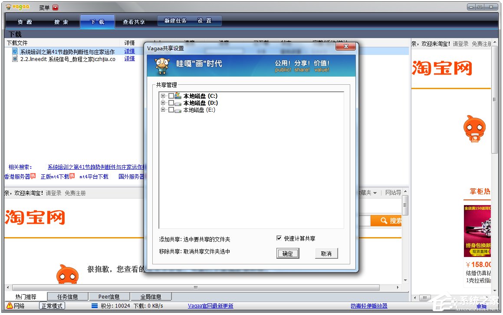Click the 新建任务 toolbar button

175,20
